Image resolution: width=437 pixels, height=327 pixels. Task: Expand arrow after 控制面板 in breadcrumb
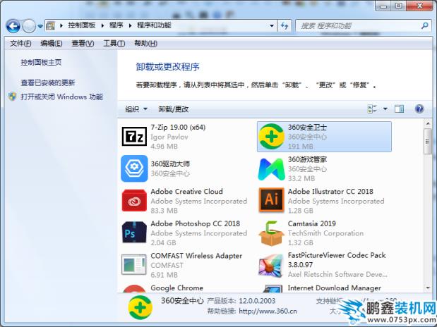click(x=102, y=25)
